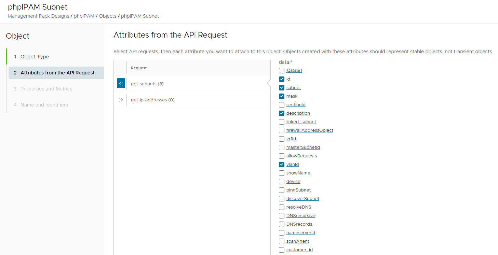
Task: Uncheck the id attribute checkbox
Action: coord(282,79)
